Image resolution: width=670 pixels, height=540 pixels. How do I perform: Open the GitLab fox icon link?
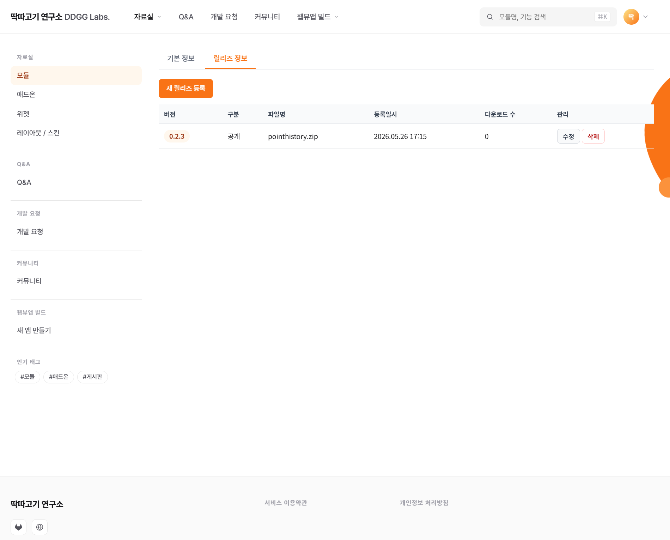pos(18,527)
